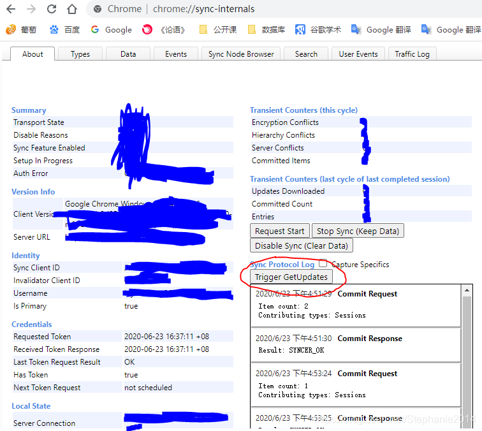Click the log scrollbar up arrow
The height and width of the screenshot is (431, 482).
pos(467,290)
